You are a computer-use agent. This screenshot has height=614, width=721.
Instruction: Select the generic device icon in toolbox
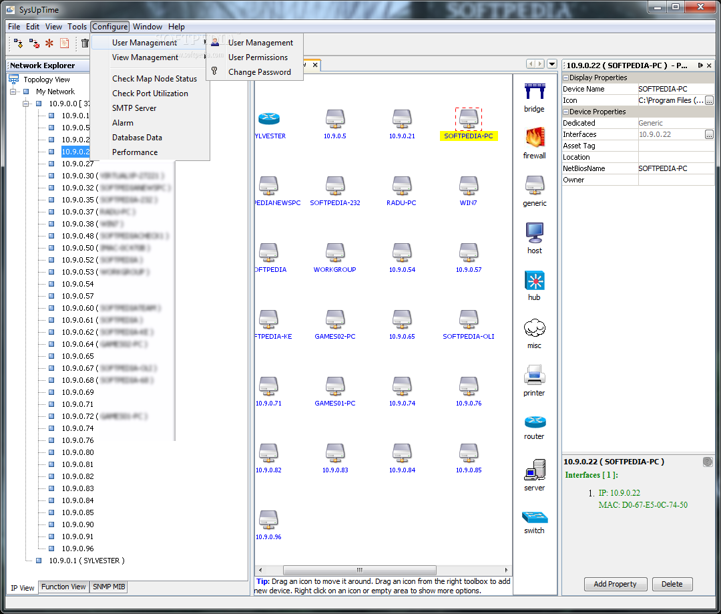[x=535, y=184]
